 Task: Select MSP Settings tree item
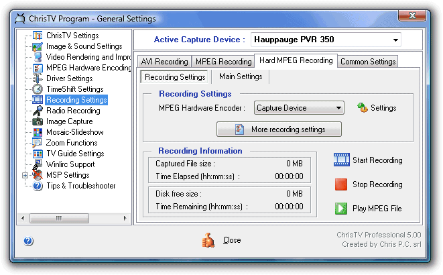tap(68, 175)
